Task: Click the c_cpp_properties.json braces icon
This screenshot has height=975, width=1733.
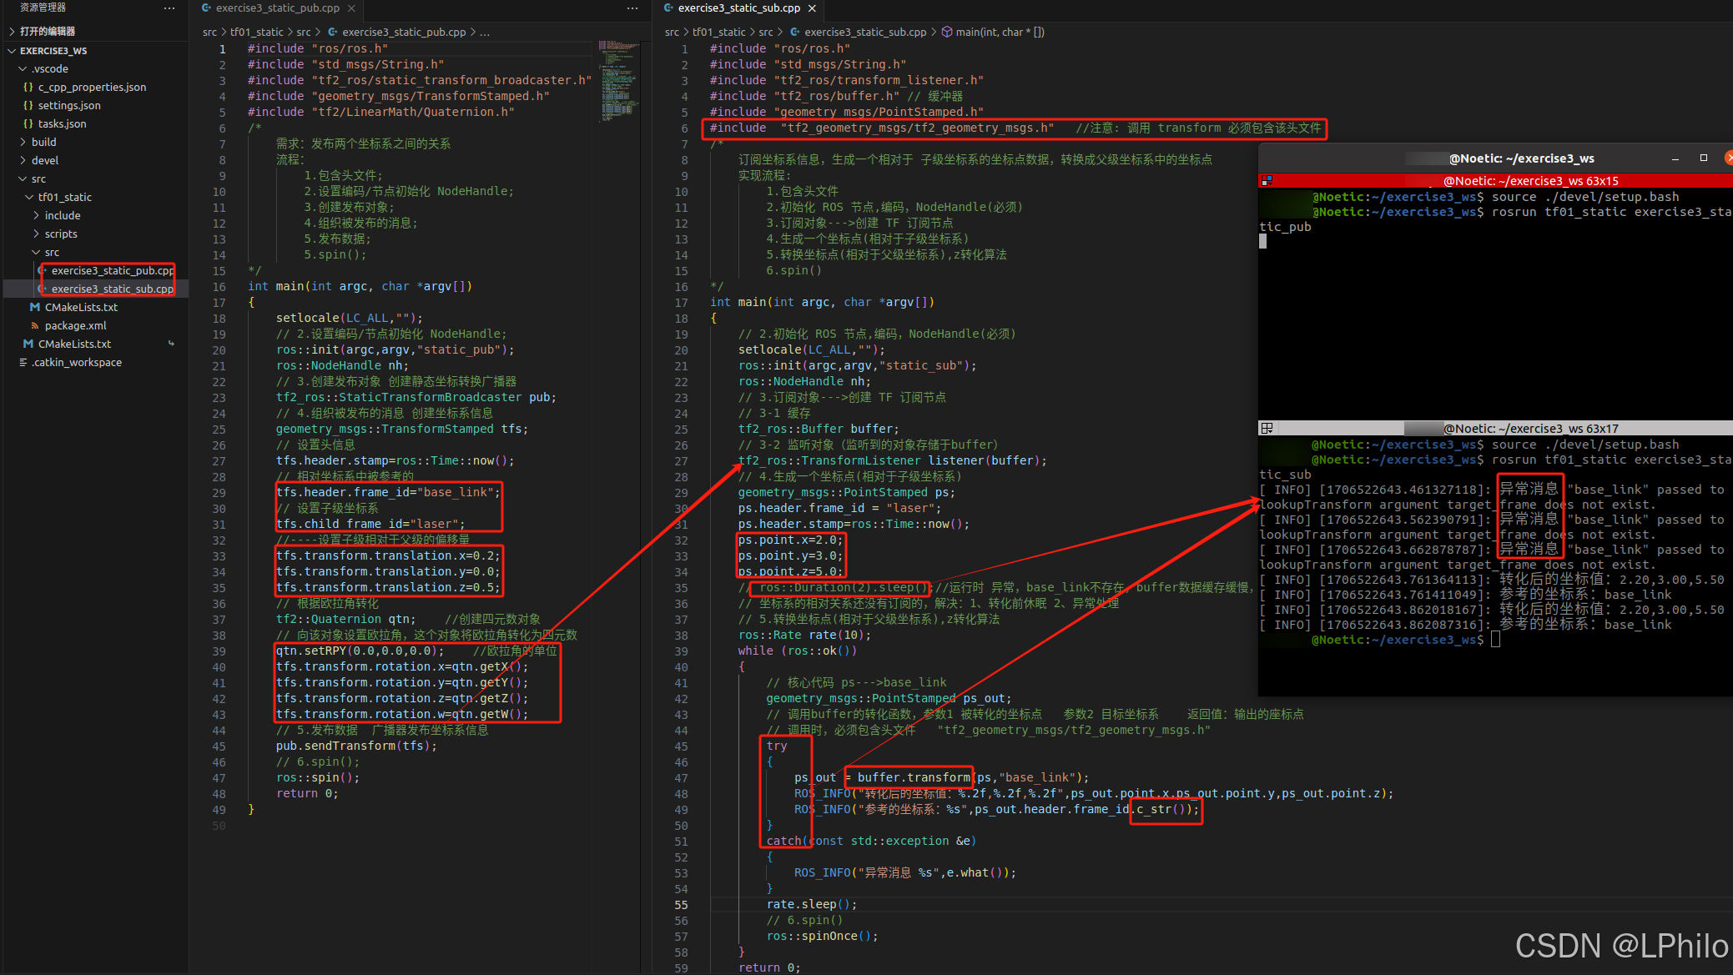Action: click(x=28, y=88)
